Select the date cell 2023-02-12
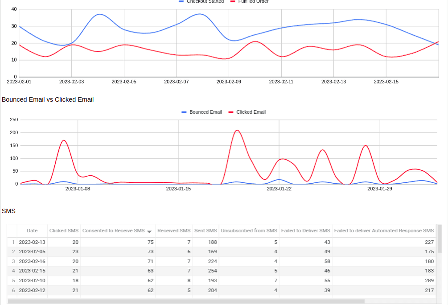The height and width of the screenshot is (305, 448). coord(32,290)
